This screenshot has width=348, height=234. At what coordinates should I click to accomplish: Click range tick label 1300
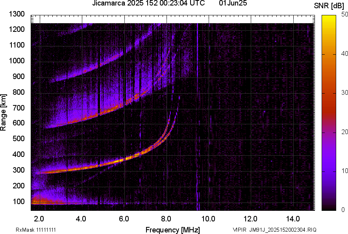pyautogui.click(x=17, y=14)
